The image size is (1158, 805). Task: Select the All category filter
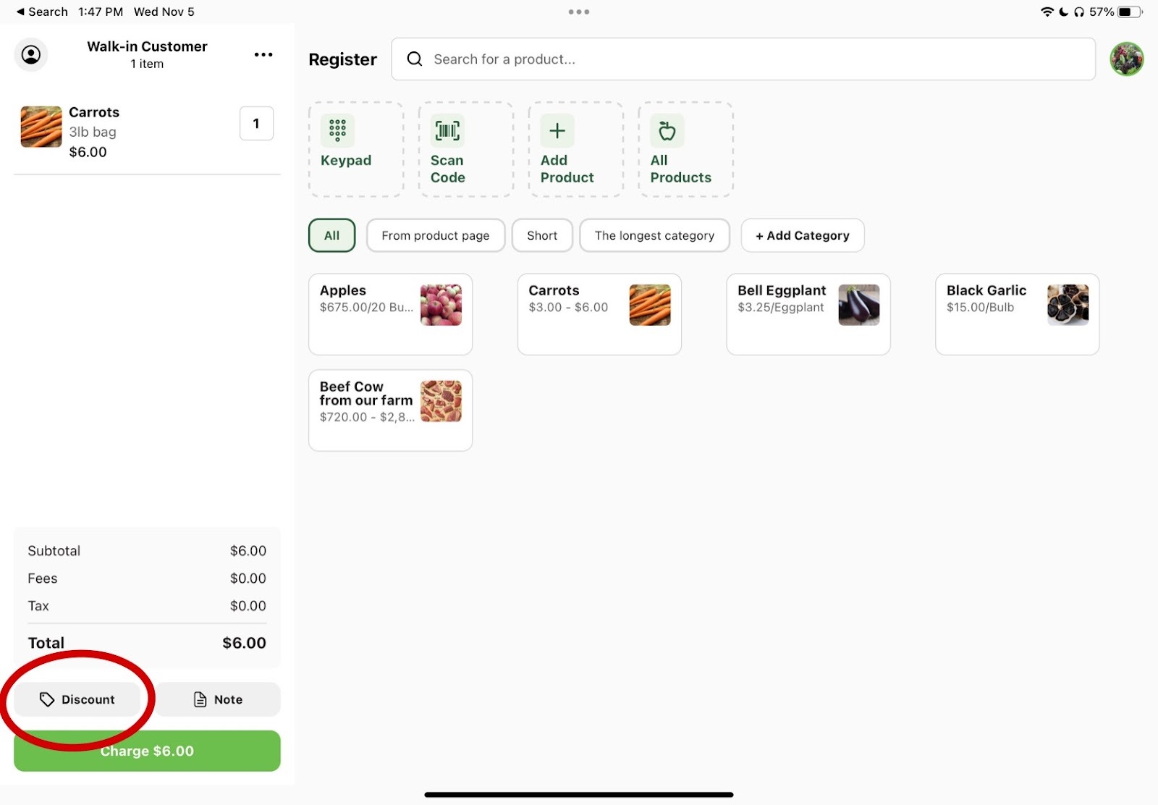(x=331, y=235)
